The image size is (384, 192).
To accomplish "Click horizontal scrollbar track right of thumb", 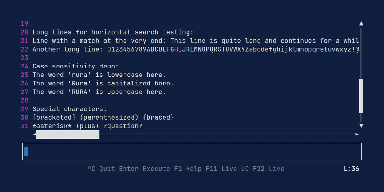I will (227, 134).
